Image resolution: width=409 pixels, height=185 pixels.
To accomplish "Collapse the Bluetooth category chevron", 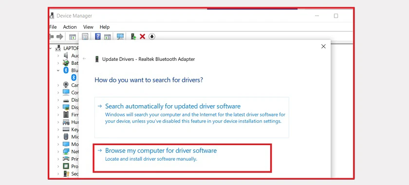I will [58, 70].
